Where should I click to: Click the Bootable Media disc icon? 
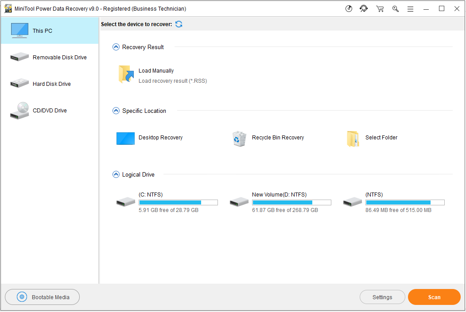pos(22,297)
